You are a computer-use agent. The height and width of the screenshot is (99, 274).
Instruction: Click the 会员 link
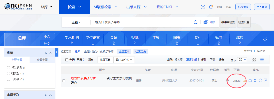[228, 7]
